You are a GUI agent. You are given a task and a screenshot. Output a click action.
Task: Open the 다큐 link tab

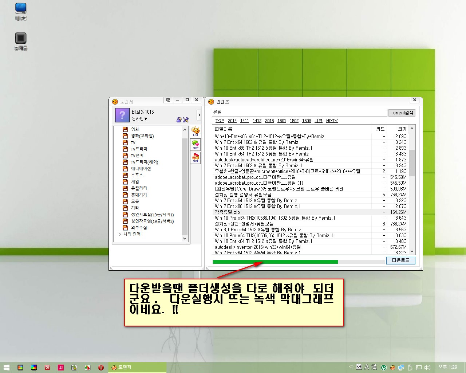pos(319,121)
